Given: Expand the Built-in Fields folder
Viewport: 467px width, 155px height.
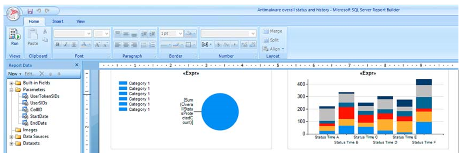Looking at the screenshot, I should click(12, 83).
